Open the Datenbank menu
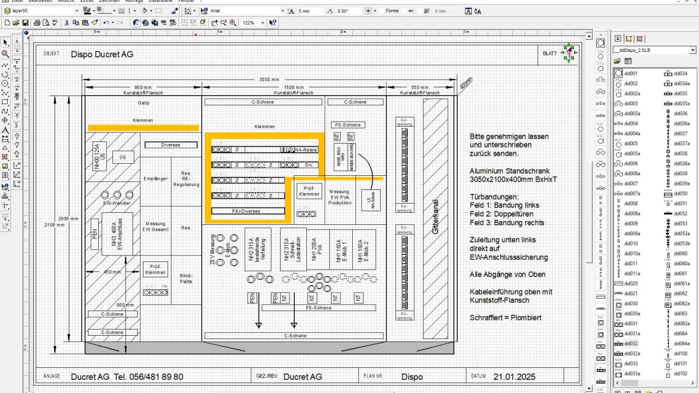 161,2
